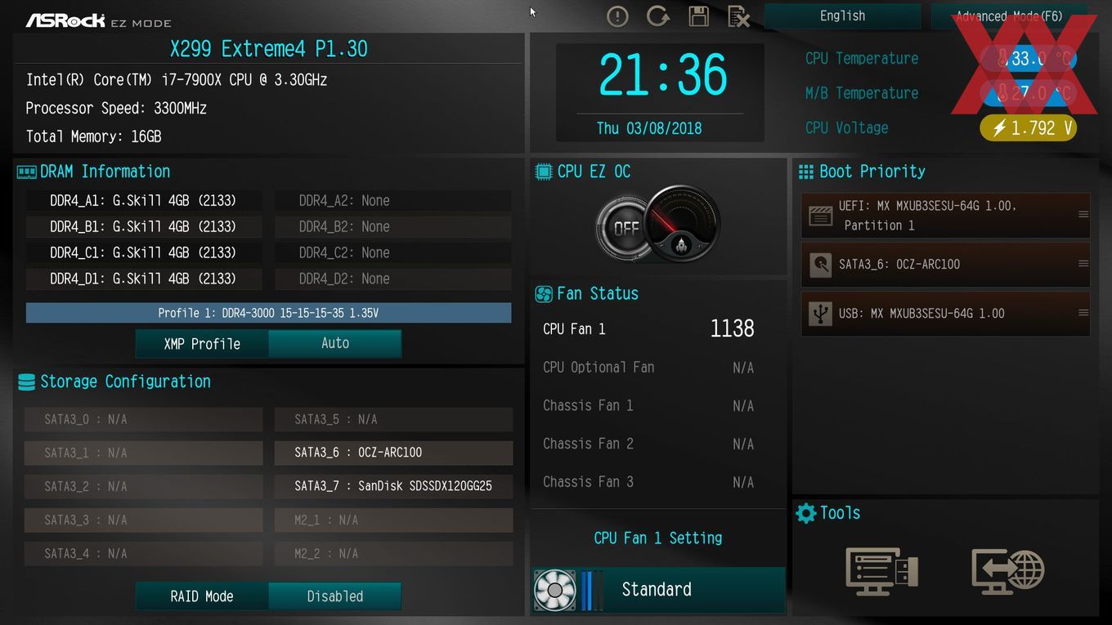Click the circular arrow reload defaults icon
Image resolution: width=1112 pixels, height=625 pixels.
(x=657, y=16)
